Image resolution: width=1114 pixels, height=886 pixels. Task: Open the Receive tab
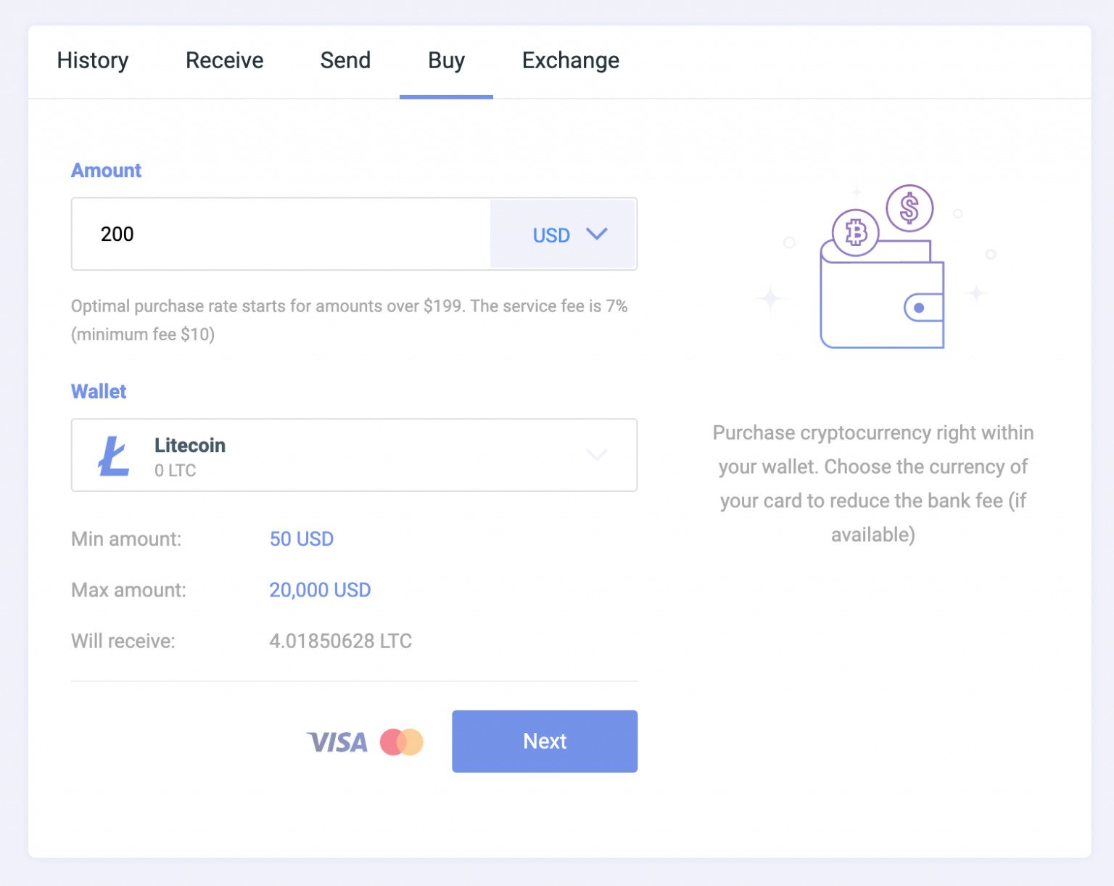coord(224,60)
